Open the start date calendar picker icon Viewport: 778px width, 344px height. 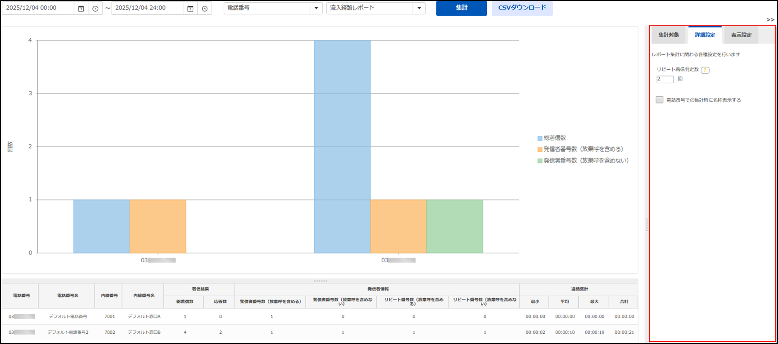(81, 9)
